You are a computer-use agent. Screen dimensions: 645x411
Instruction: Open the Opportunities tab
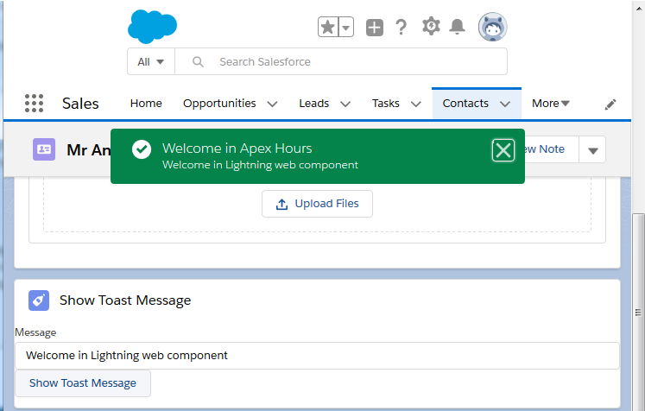click(219, 104)
